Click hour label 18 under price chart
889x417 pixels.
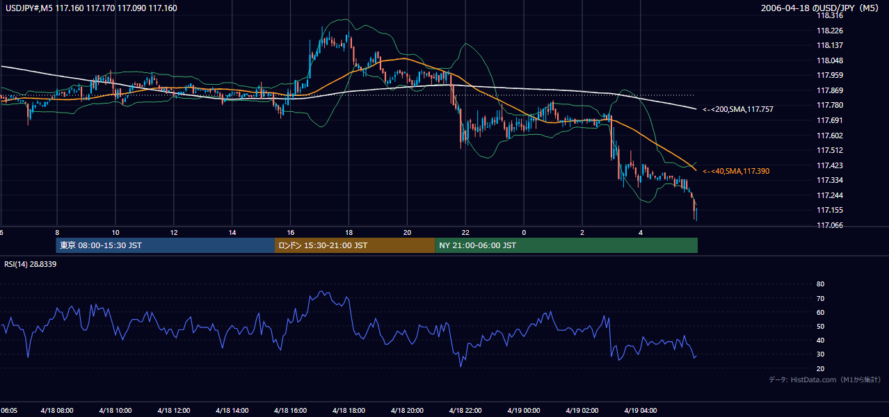349,232
